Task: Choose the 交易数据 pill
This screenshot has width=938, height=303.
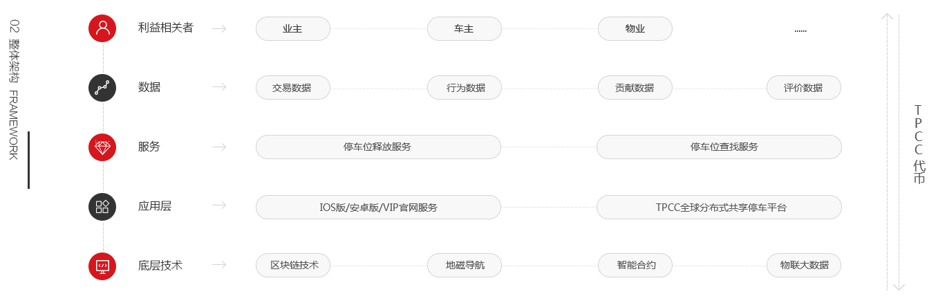Action: pos(293,88)
